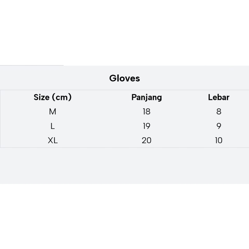Viewport: 249px width, 249px height.
Task: Click the Gloves table title
Action: point(125,78)
